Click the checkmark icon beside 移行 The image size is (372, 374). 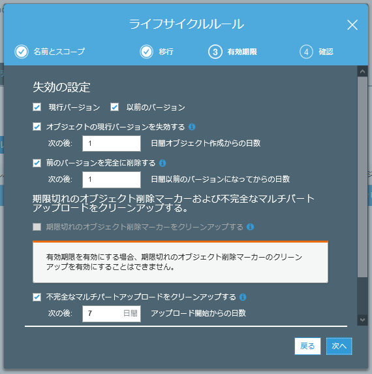click(146, 52)
